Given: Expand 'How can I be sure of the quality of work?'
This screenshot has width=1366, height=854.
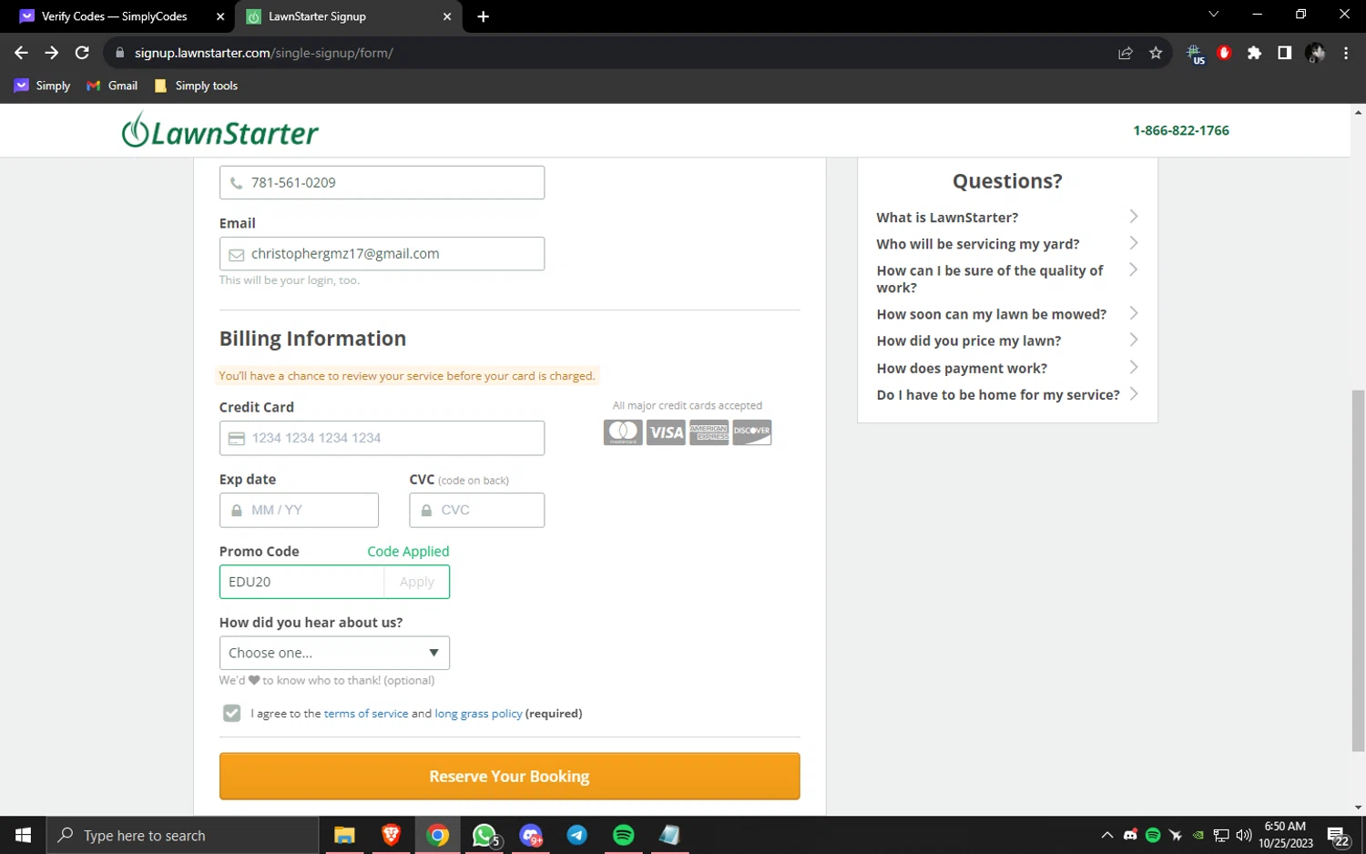Looking at the screenshot, I should tap(1007, 279).
